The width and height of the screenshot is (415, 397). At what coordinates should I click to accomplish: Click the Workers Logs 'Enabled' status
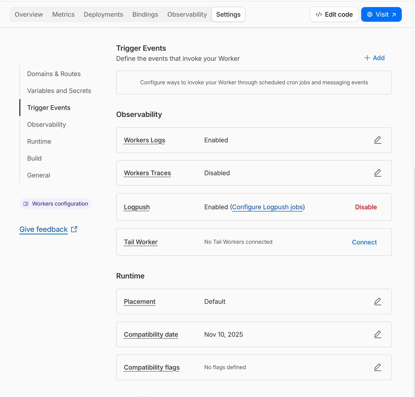216,140
